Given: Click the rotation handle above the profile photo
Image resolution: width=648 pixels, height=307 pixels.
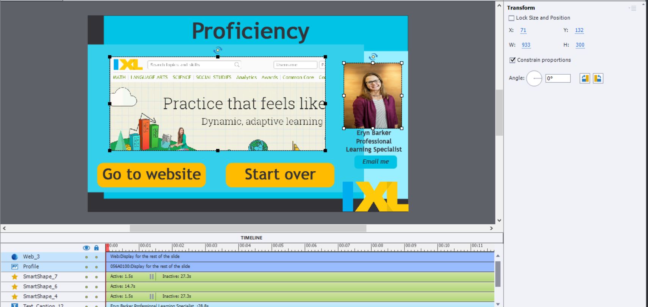Looking at the screenshot, I should click(373, 56).
